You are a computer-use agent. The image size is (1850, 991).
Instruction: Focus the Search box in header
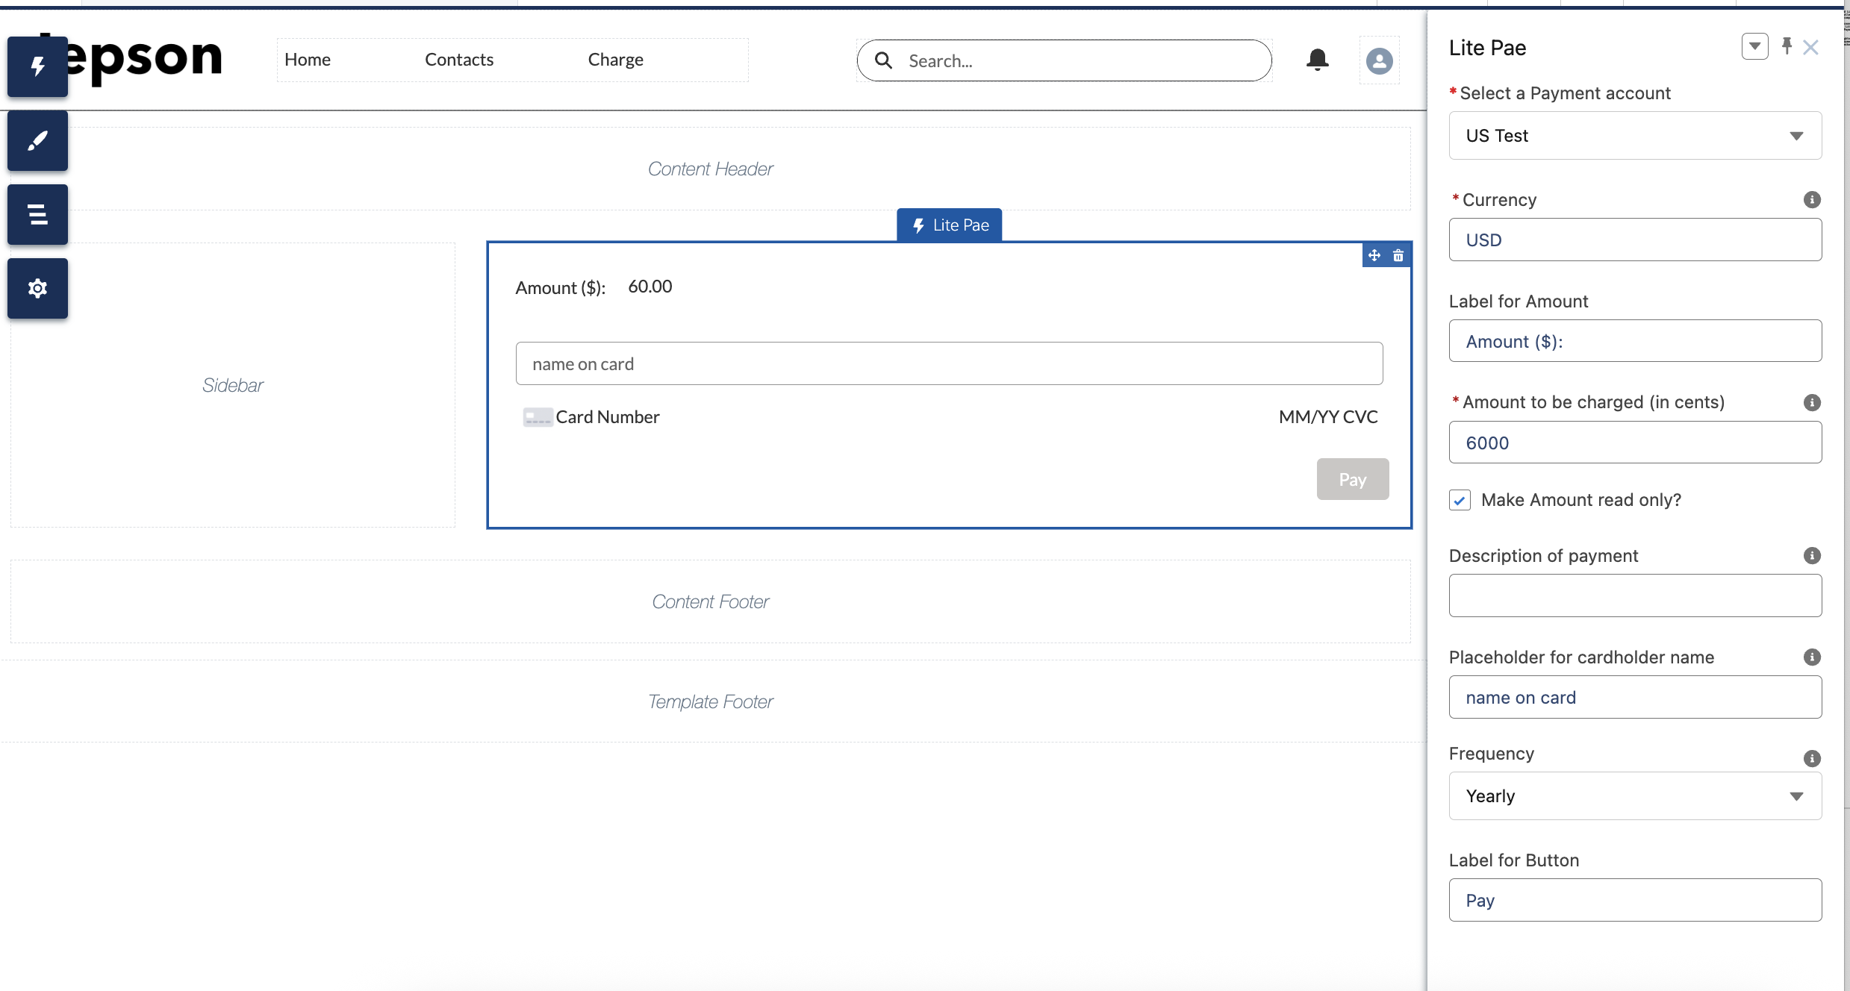(x=1075, y=60)
